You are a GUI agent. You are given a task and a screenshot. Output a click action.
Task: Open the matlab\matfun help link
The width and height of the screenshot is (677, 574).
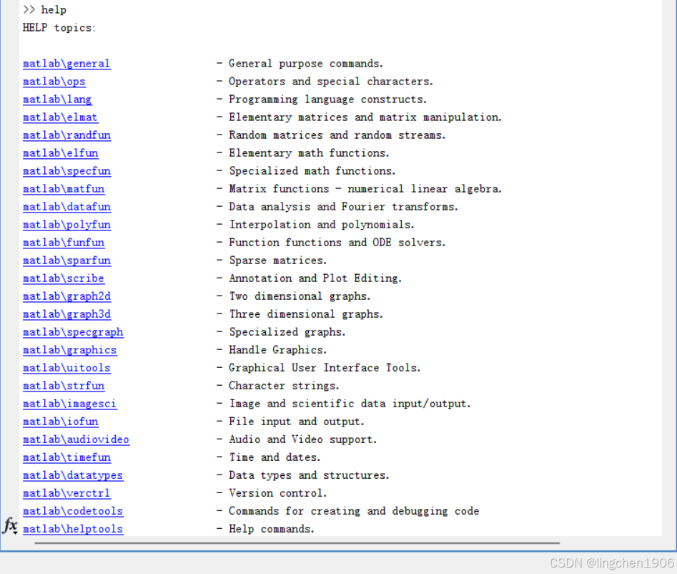coord(64,189)
